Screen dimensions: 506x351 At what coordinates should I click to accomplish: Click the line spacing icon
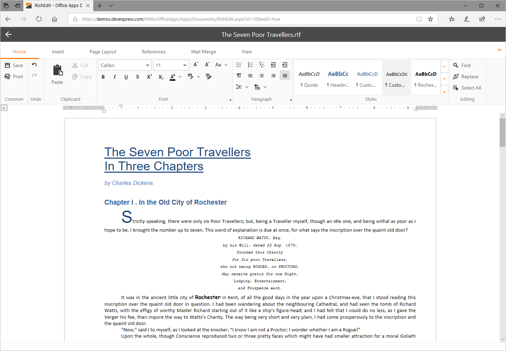point(239,87)
